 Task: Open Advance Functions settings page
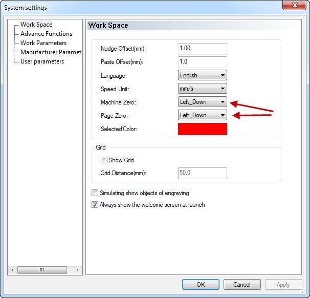tap(46, 34)
